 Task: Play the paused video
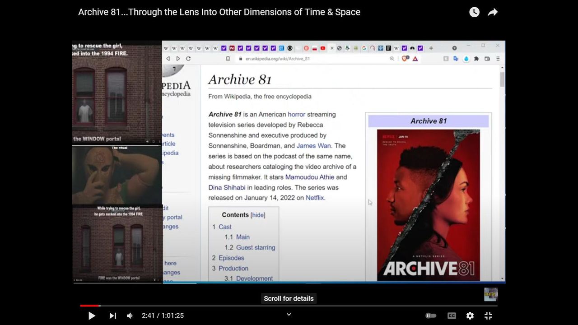[92, 316]
